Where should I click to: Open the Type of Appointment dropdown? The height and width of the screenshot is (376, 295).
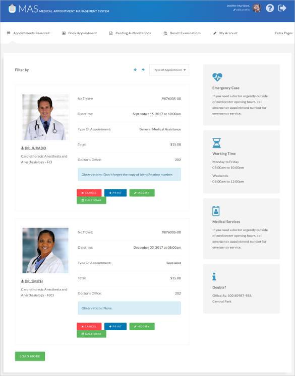tap(169, 70)
